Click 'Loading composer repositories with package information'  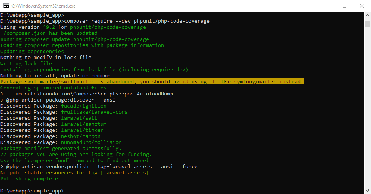pyautogui.click(x=82, y=45)
